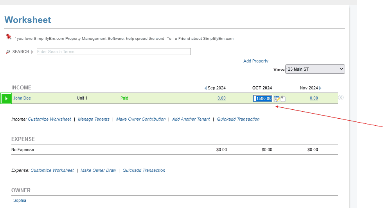Image resolution: width=383 pixels, height=212 pixels.
Task: Click the search terms input field
Action: coord(113,52)
